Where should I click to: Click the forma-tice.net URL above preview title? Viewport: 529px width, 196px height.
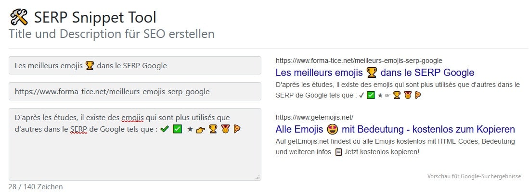(x=359, y=61)
